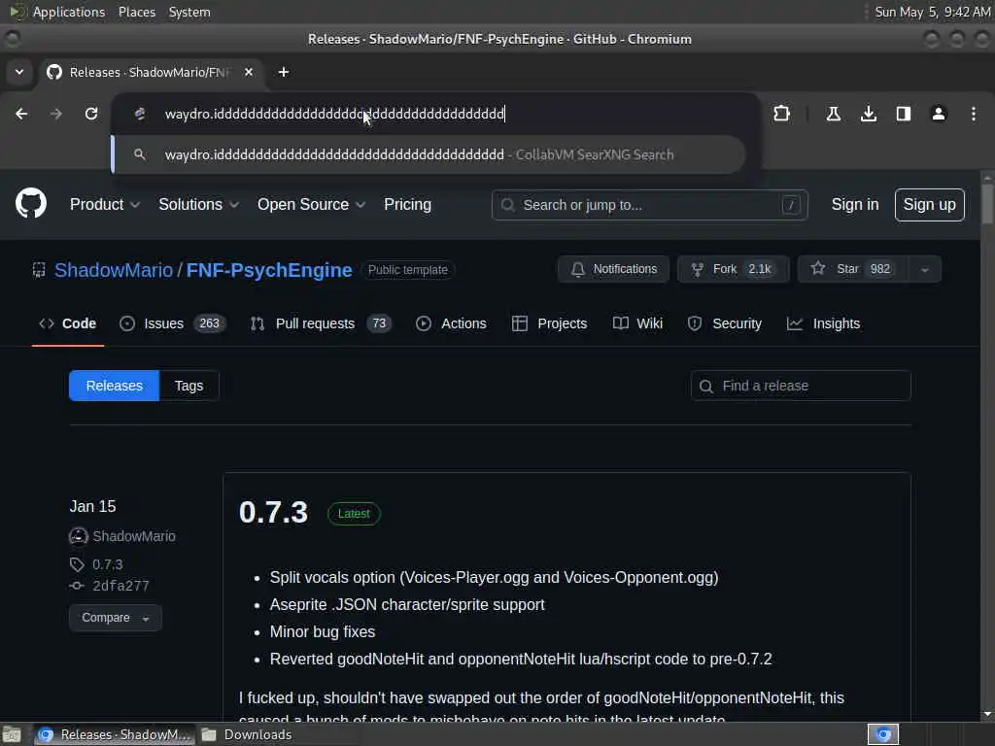Switch to Tags view
The height and width of the screenshot is (746, 995).
coord(189,386)
